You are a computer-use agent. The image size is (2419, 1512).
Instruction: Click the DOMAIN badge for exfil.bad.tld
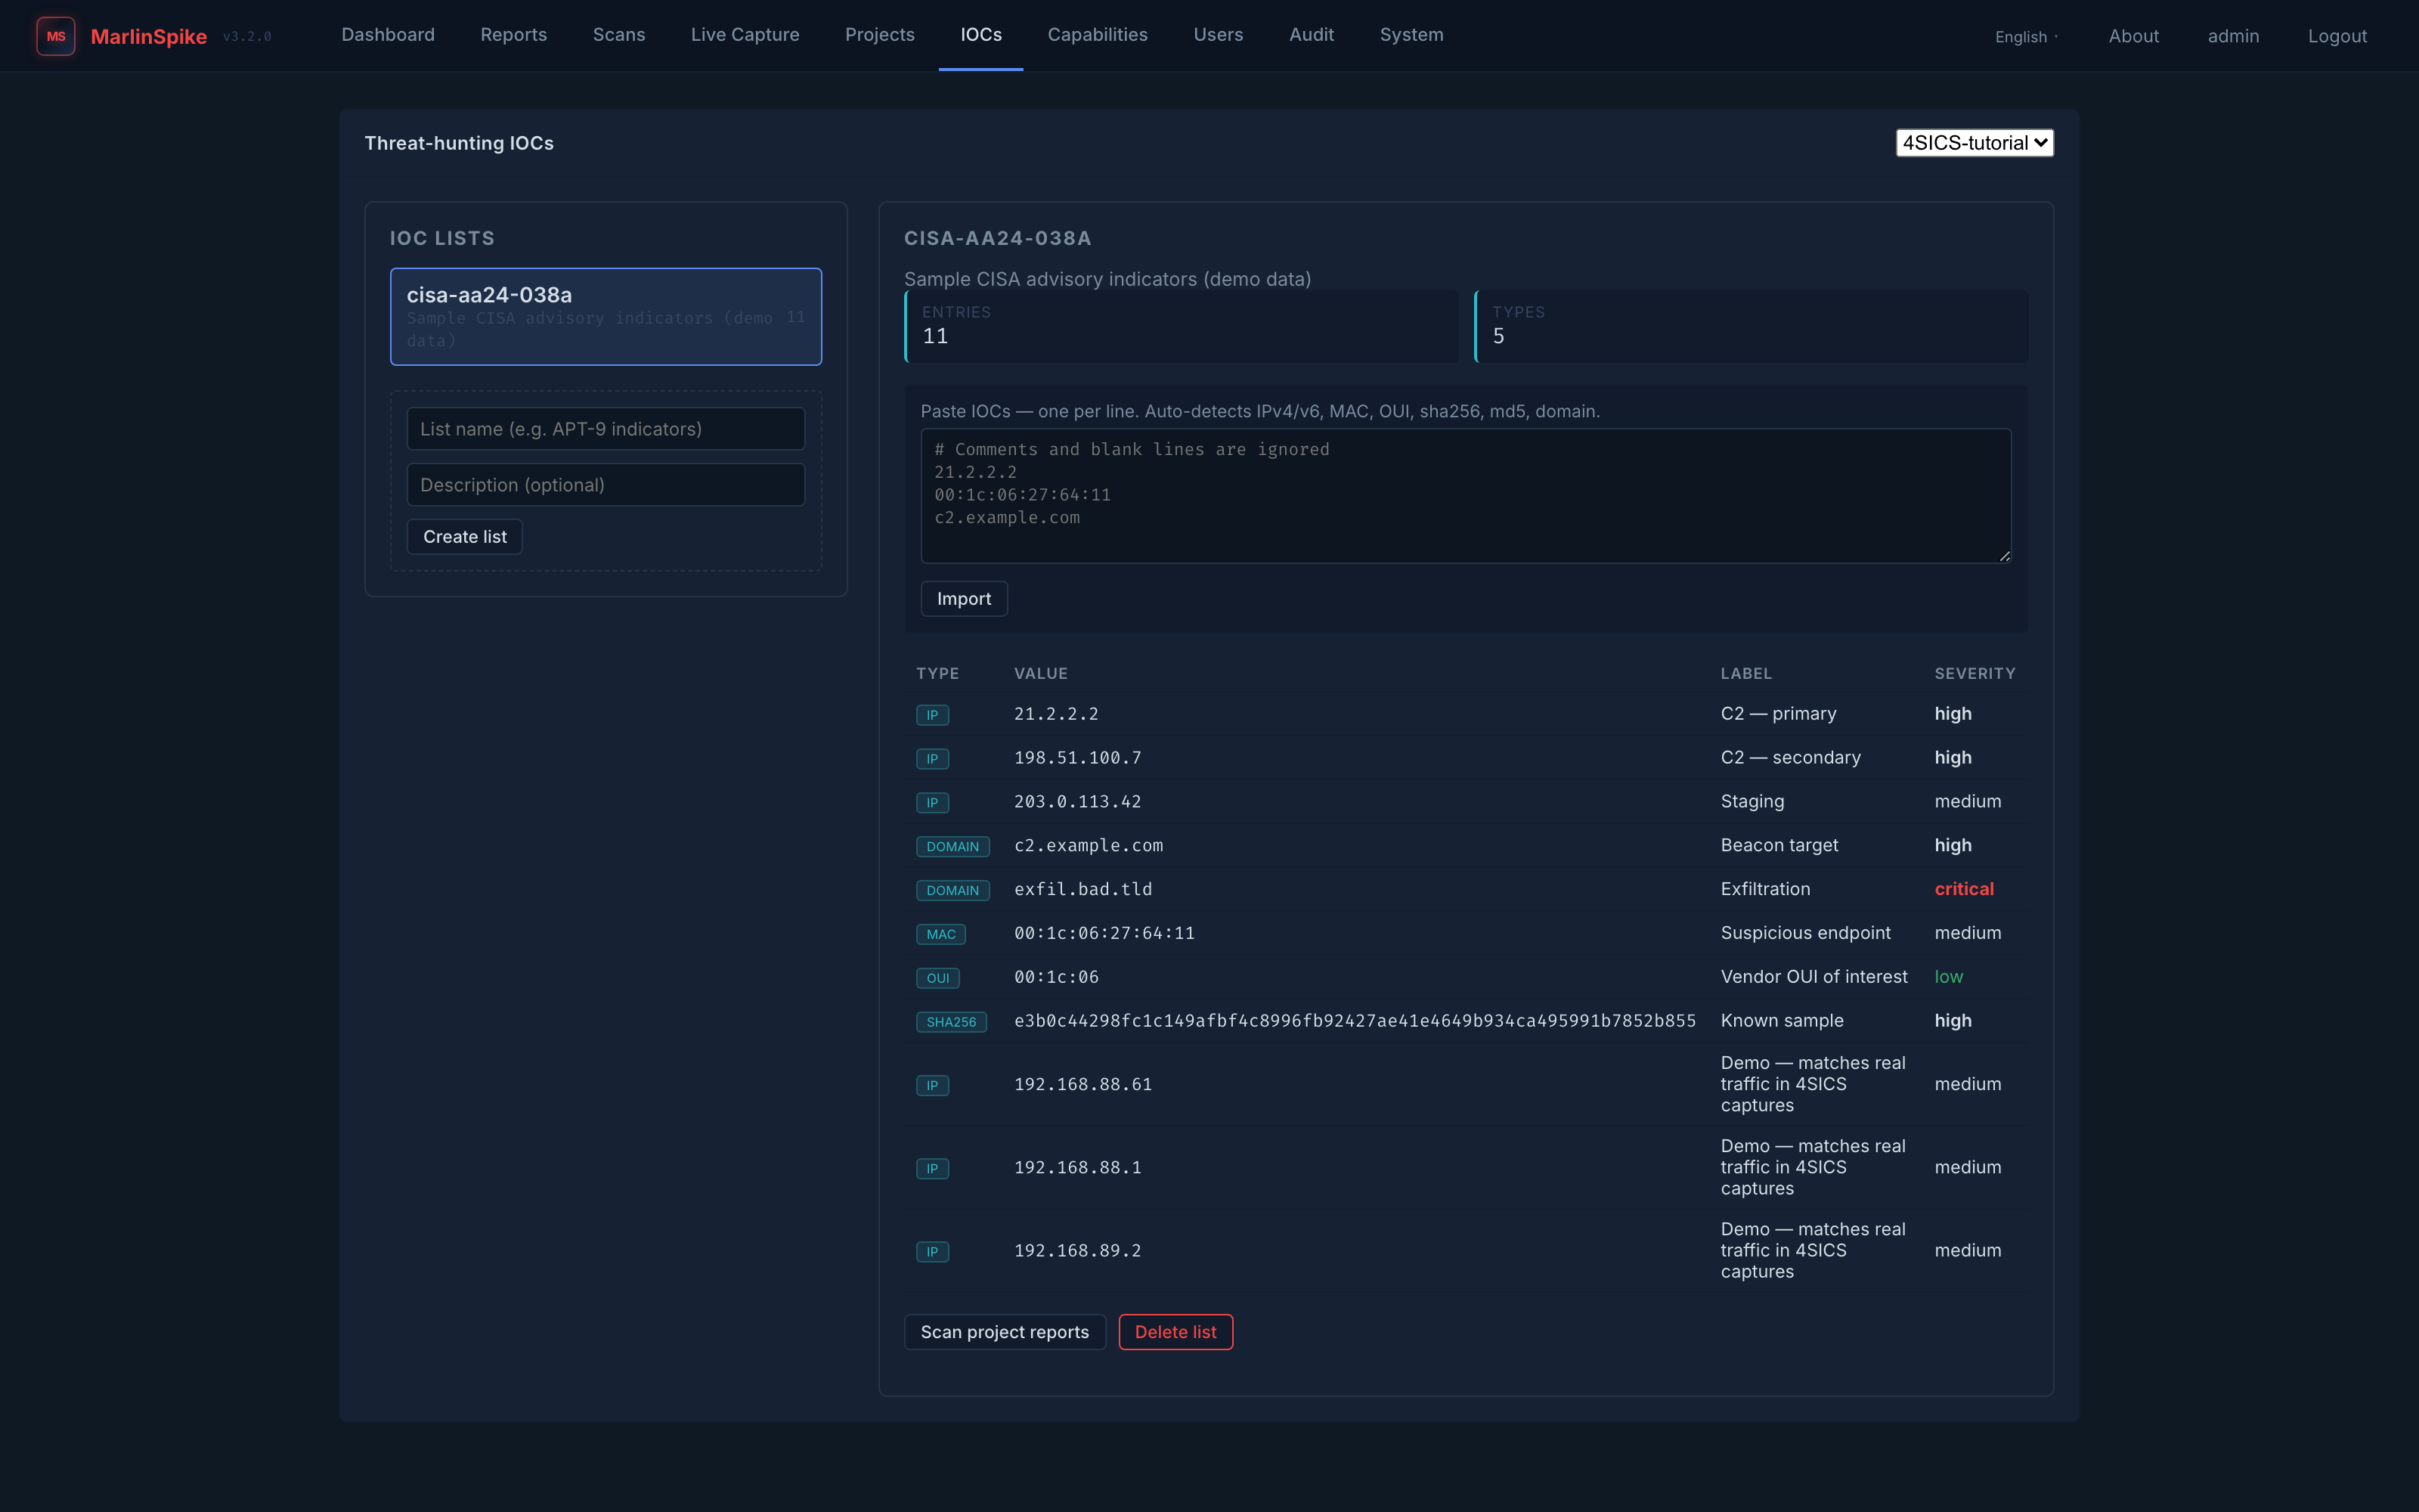[x=952, y=891]
